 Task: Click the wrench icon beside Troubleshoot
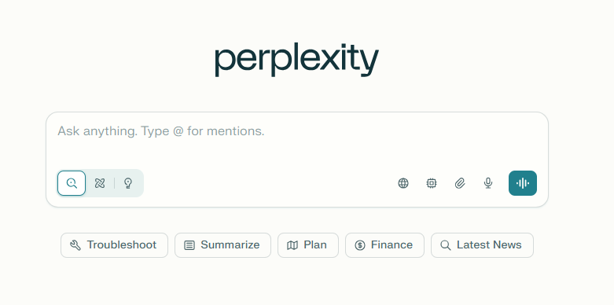(75, 245)
